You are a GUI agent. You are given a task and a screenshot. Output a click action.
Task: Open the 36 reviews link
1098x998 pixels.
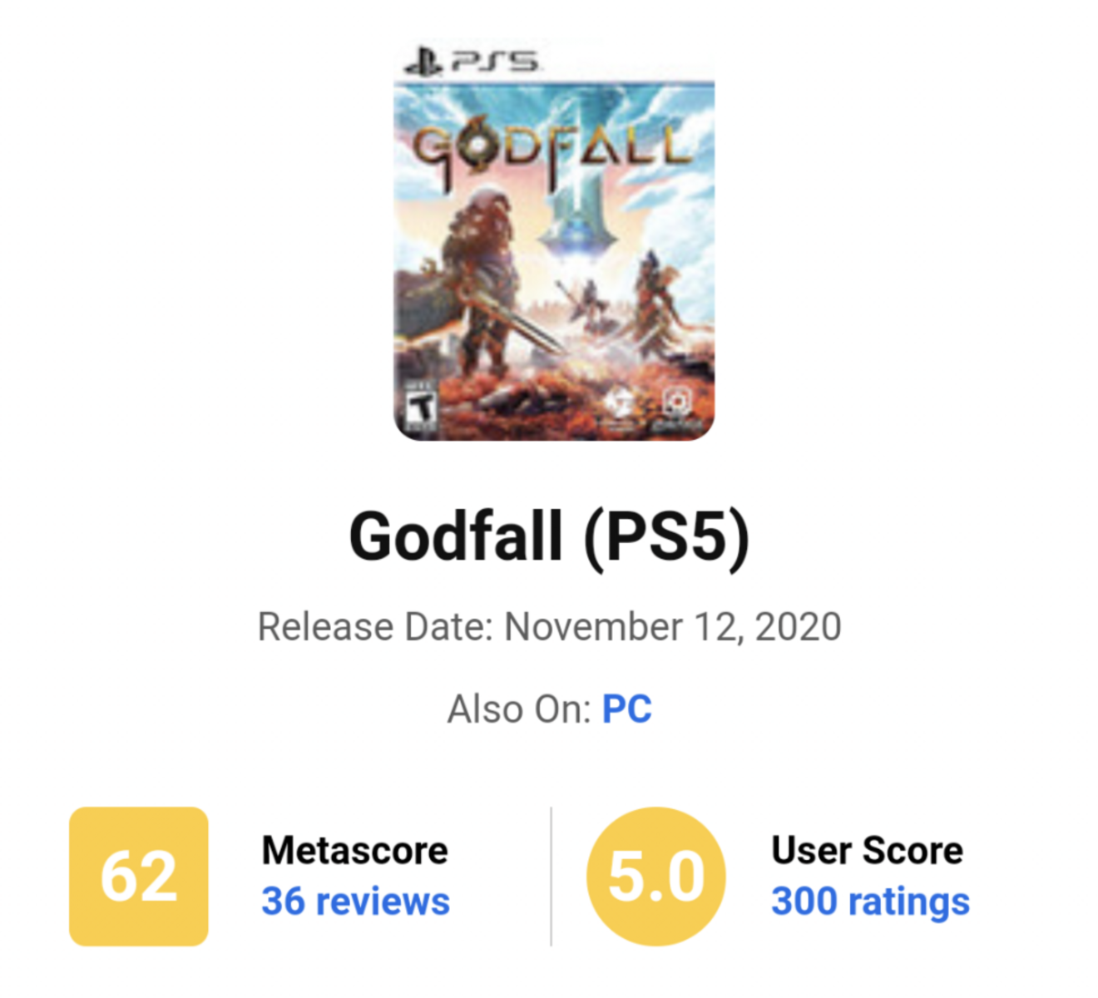(x=356, y=902)
